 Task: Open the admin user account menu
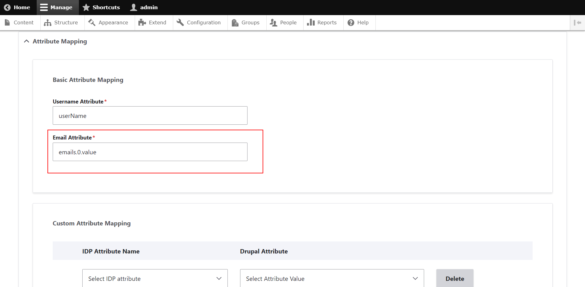[144, 7]
